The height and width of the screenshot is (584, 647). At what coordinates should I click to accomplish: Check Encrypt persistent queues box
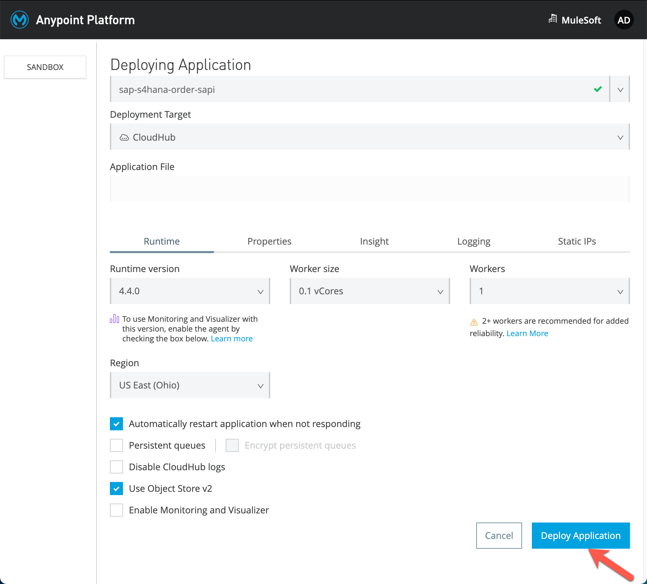click(232, 445)
